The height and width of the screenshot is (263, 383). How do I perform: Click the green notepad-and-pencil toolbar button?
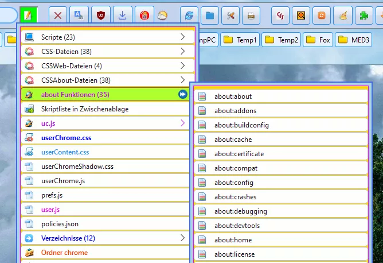[x=28, y=15]
